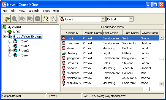The image size is (166, 100).
Task: Click the GroupWise View header bar
Action: [113, 27]
